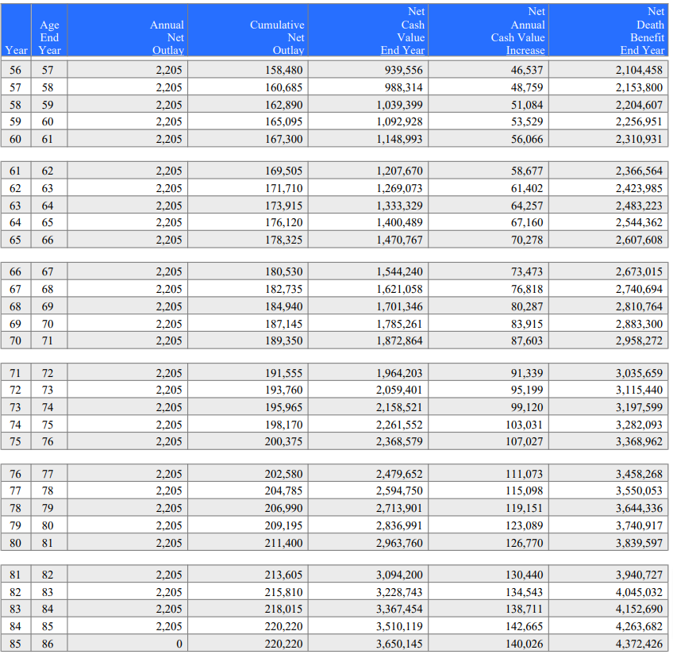The image size is (673, 654).
Task: Select cash value 1,207,670
Action: tap(400, 171)
